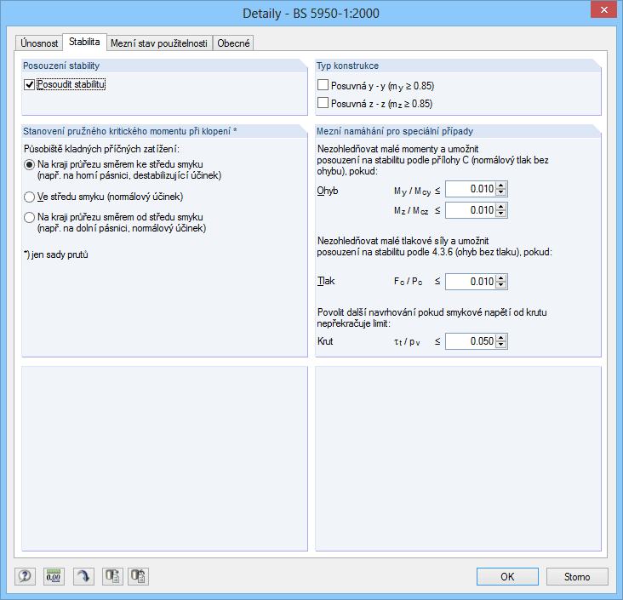Select 'Na kraji průřezu směrem ke středu smyku'
The width and height of the screenshot is (623, 600).
coord(29,164)
